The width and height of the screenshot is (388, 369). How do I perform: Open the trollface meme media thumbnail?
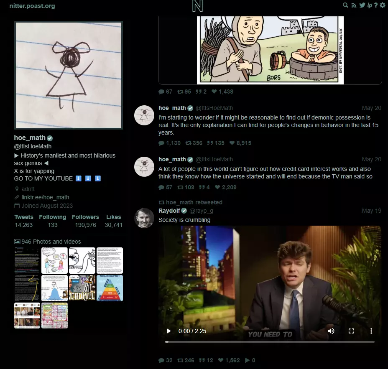(82, 260)
